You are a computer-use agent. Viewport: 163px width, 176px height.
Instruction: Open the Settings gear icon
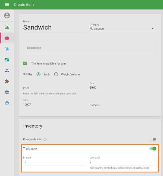click(7, 93)
